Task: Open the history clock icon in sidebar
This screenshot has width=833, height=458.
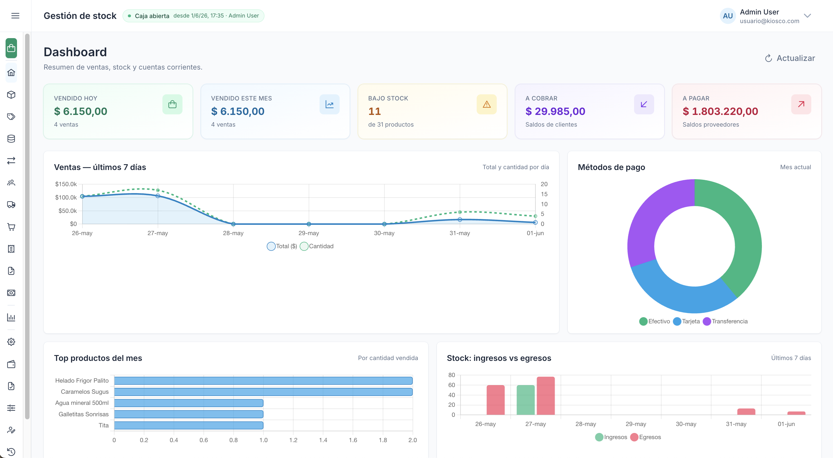Action: pyautogui.click(x=11, y=452)
